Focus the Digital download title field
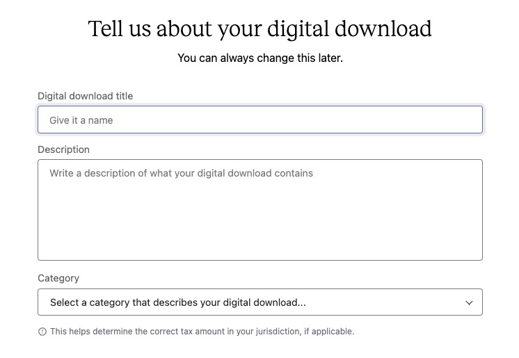Screen dimensions: 519x358 point(260,120)
